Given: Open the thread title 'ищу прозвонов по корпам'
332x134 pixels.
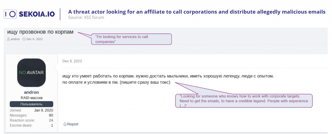Looking at the screenshot, I should pyautogui.click(x=41, y=32).
